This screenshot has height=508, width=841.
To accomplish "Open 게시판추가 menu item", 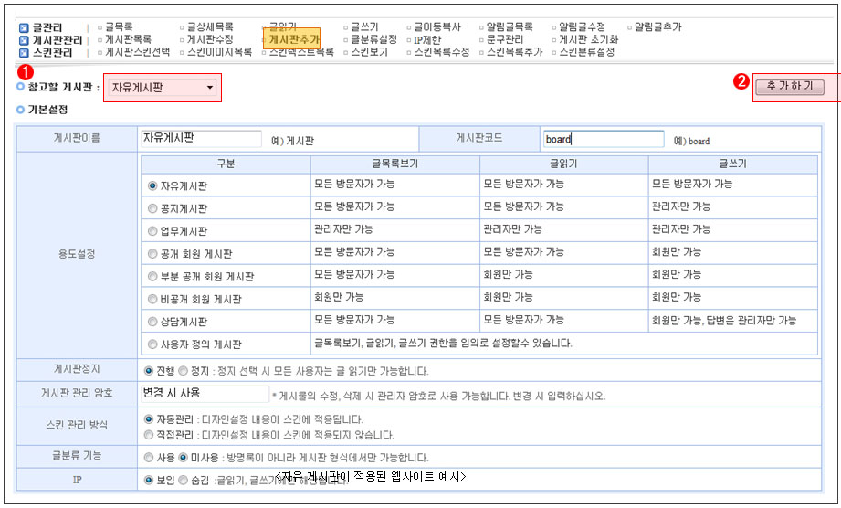I will tap(293, 40).
